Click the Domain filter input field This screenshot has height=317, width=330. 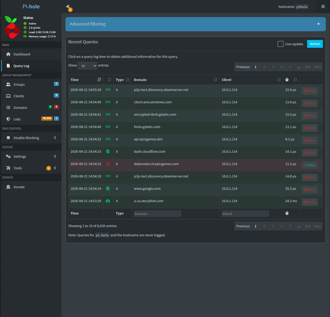coord(157,214)
